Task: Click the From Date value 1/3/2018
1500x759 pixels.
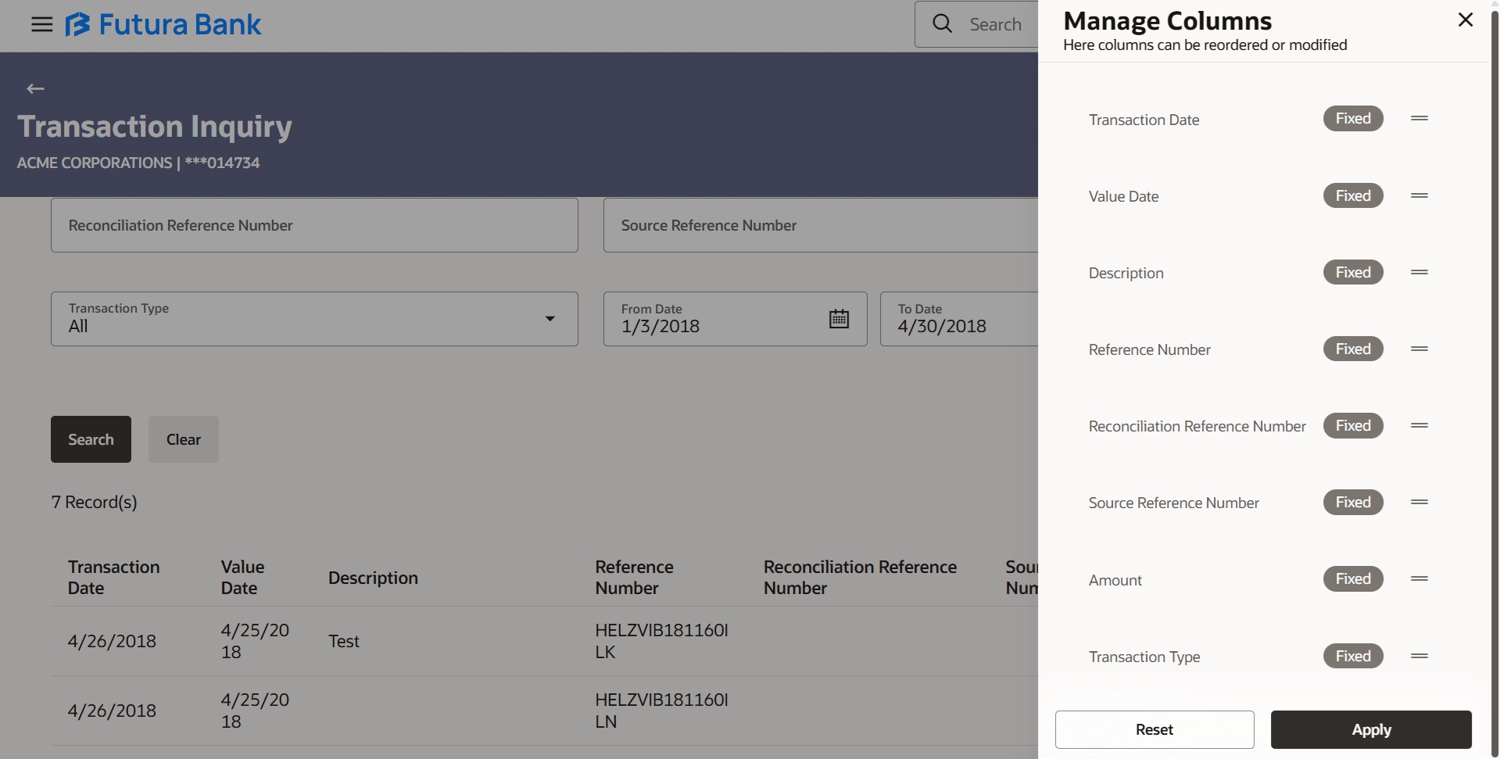Action: pos(661,327)
